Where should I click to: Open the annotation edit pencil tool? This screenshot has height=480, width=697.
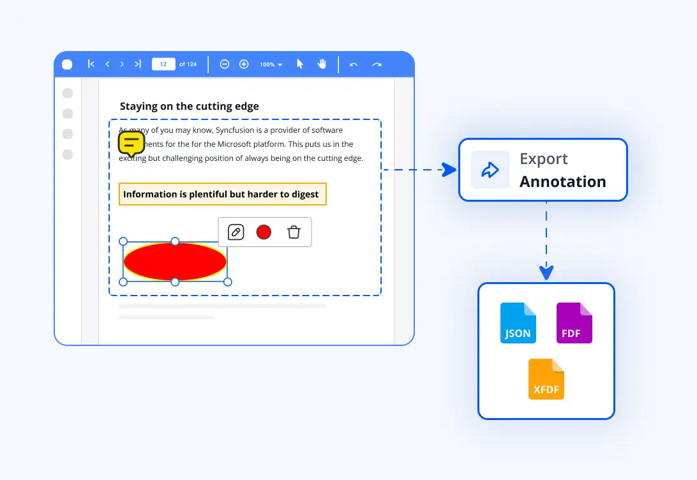click(x=235, y=232)
